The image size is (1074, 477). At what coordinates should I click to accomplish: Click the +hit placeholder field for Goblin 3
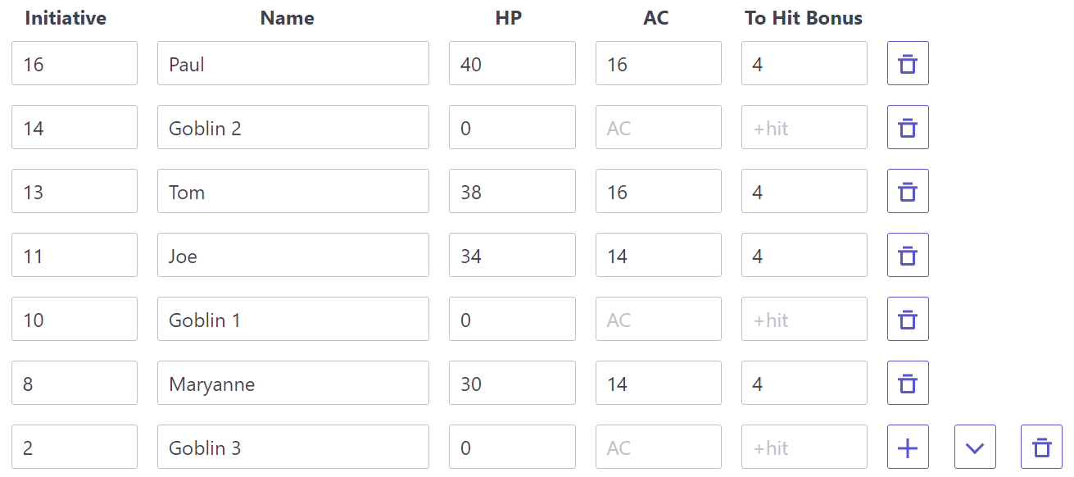tap(804, 447)
